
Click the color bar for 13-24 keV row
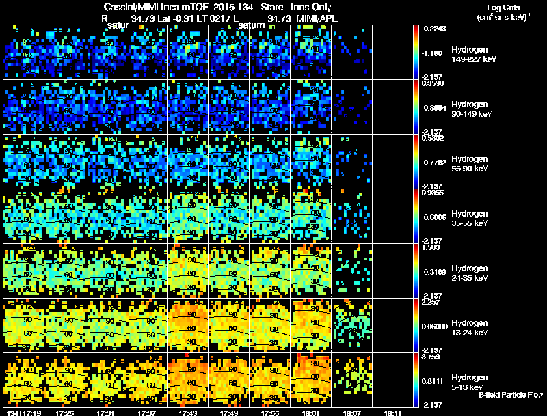(416, 325)
